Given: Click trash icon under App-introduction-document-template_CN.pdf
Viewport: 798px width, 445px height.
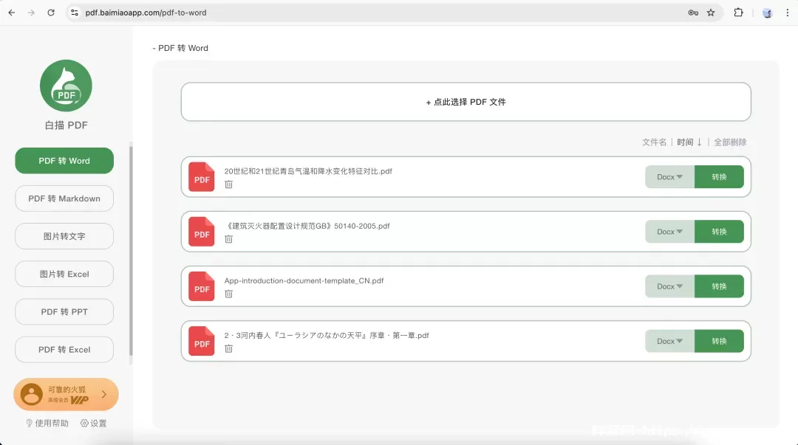Looking at the screenshot, I should [228, 294].
